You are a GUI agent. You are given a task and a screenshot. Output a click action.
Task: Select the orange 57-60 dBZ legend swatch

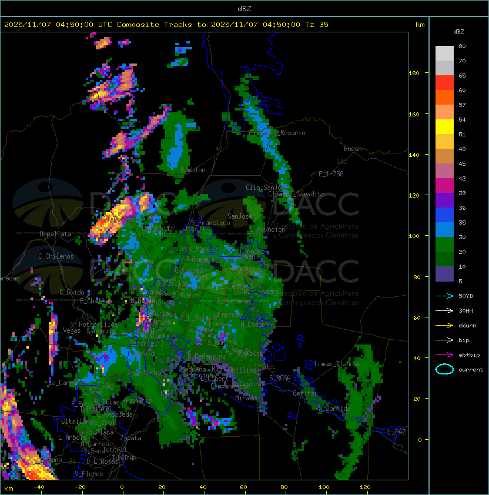coord(444,98)
